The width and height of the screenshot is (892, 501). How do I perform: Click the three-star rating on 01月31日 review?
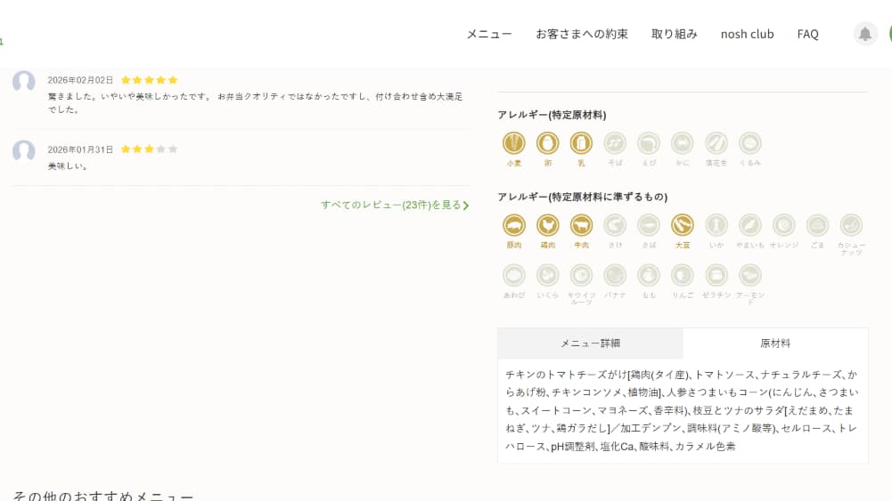(149, 149)
